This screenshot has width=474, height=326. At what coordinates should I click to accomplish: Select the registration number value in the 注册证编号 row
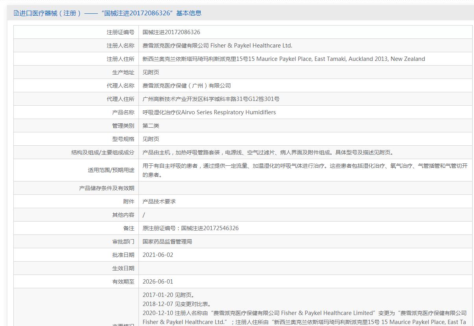[x=171, y=32]
